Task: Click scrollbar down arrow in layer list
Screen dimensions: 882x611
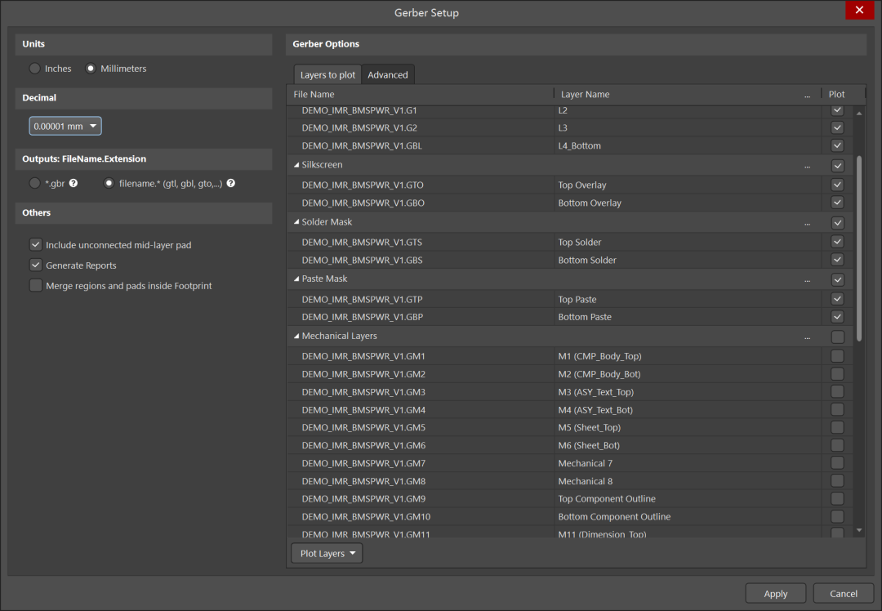Action: point(859,530)
